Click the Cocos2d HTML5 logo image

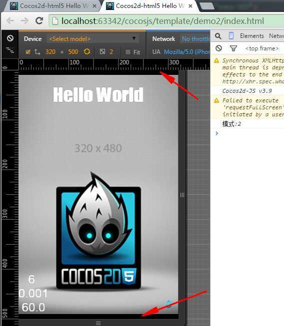tap(98, 231)
